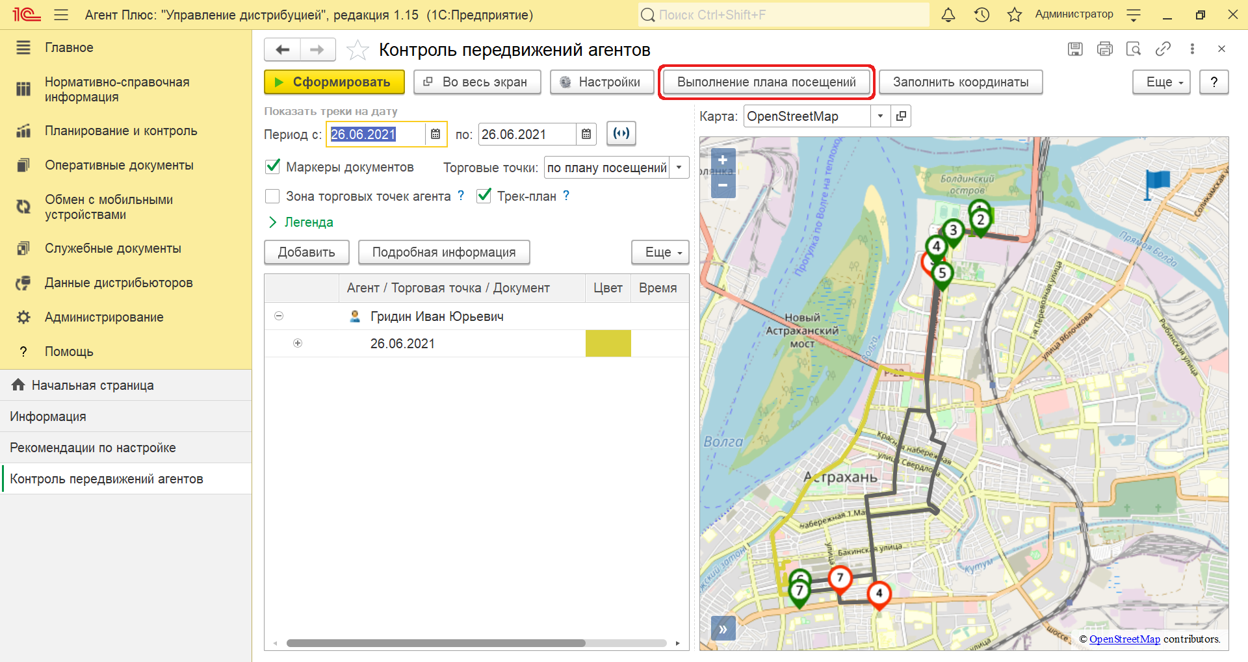
Task: Click green marker 3 on map
Action: [953, 232]
